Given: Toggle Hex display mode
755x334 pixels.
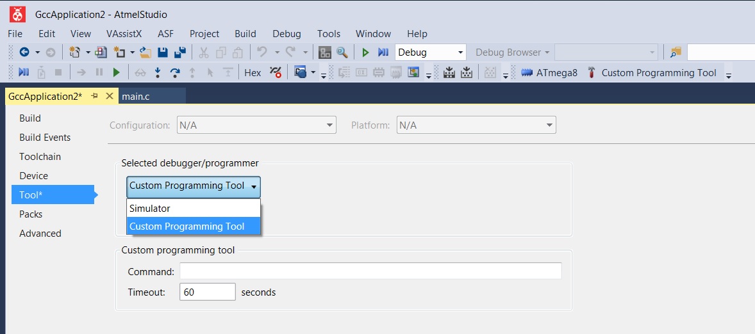Looking at the screenshot, I should (x=253, y=73).
